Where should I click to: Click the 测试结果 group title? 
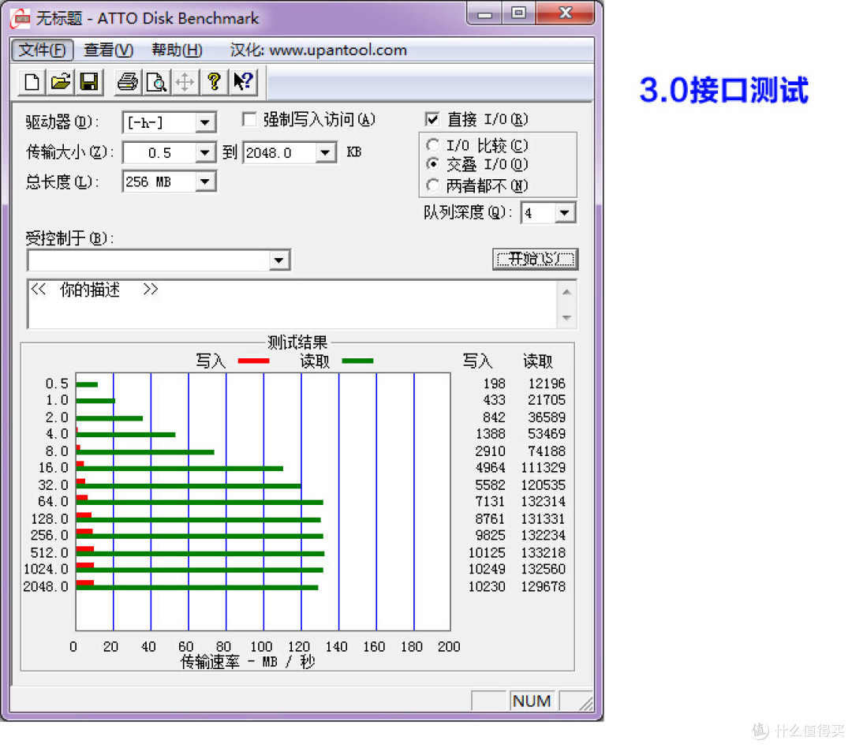click(297, 342)
